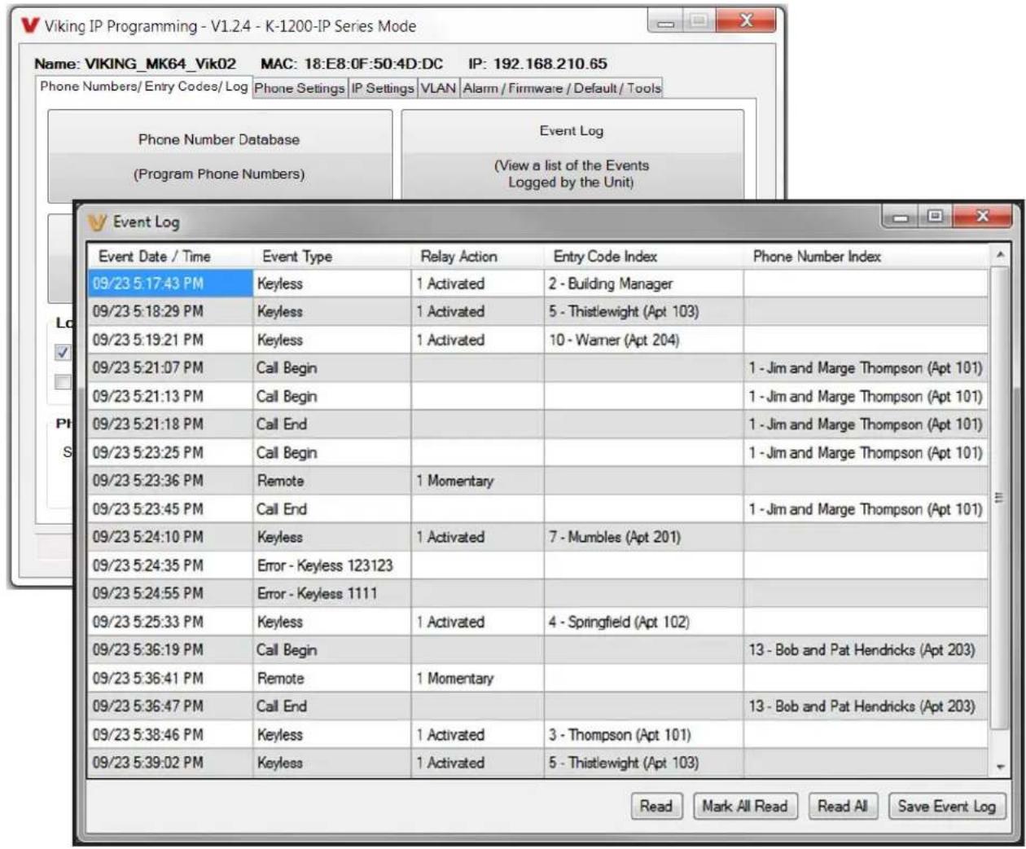The image size is (1026, 849).
Task: Select the 09/23 5:17:43 PM row
Action: pos(538,284)
